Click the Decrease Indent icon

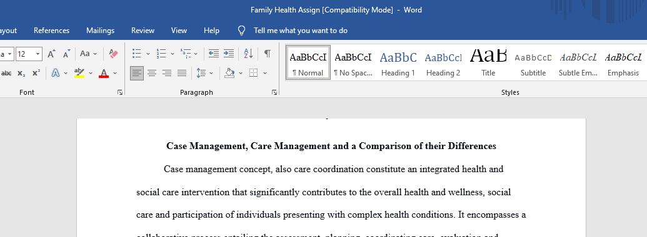coord(213,54)
